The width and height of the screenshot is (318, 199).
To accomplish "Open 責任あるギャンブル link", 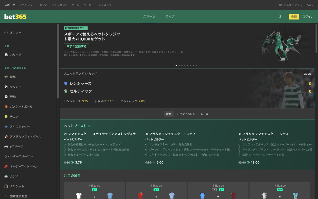I will point(290,5).
